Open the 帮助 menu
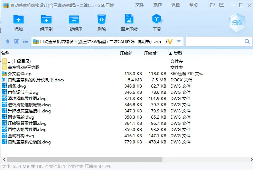The width and height of the screenshot is (253, 170). (x=194, y=5)
